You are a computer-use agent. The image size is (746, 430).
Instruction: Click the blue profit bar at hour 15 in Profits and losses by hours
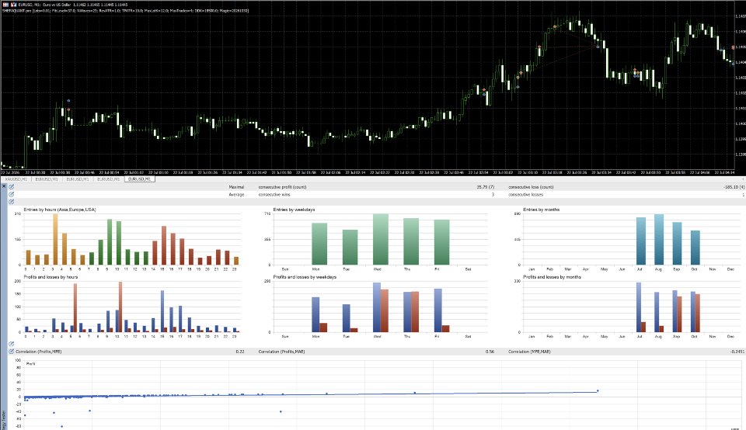162,311
